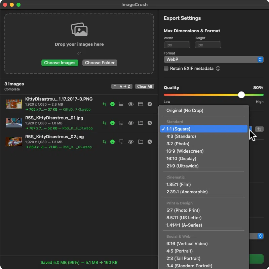Viewport: 269px width, 269px height.
Task: Open folder icon for KittyDisastrou PNG row
Action: point(141,104)
